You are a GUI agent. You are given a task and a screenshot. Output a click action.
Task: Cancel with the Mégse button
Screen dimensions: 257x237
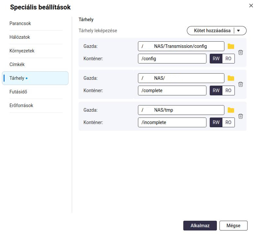234,226
